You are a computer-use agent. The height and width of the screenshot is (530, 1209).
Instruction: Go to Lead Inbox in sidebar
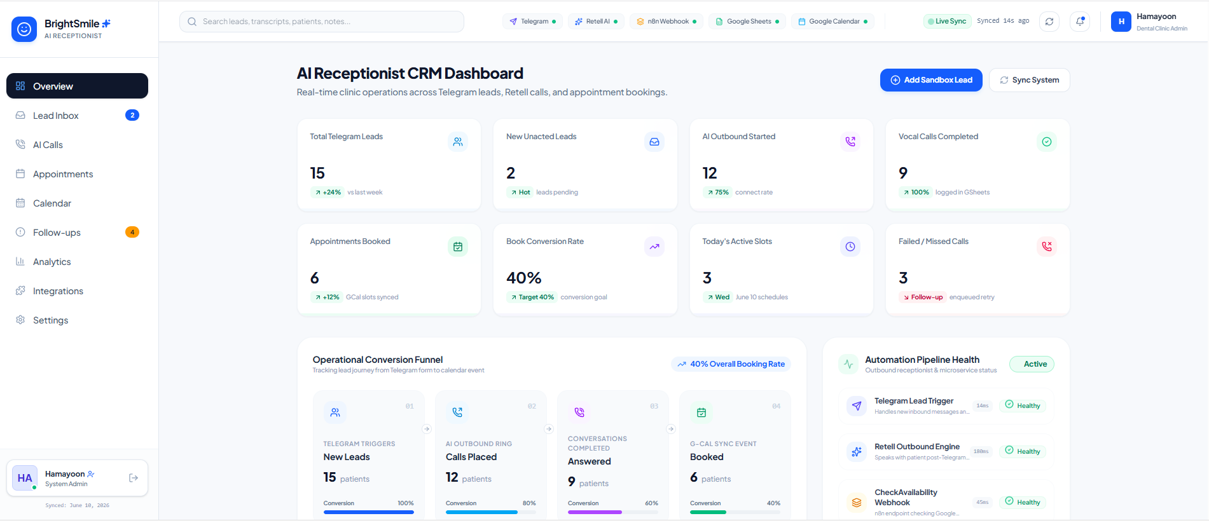pyautogui.click(x=77, y=115)
